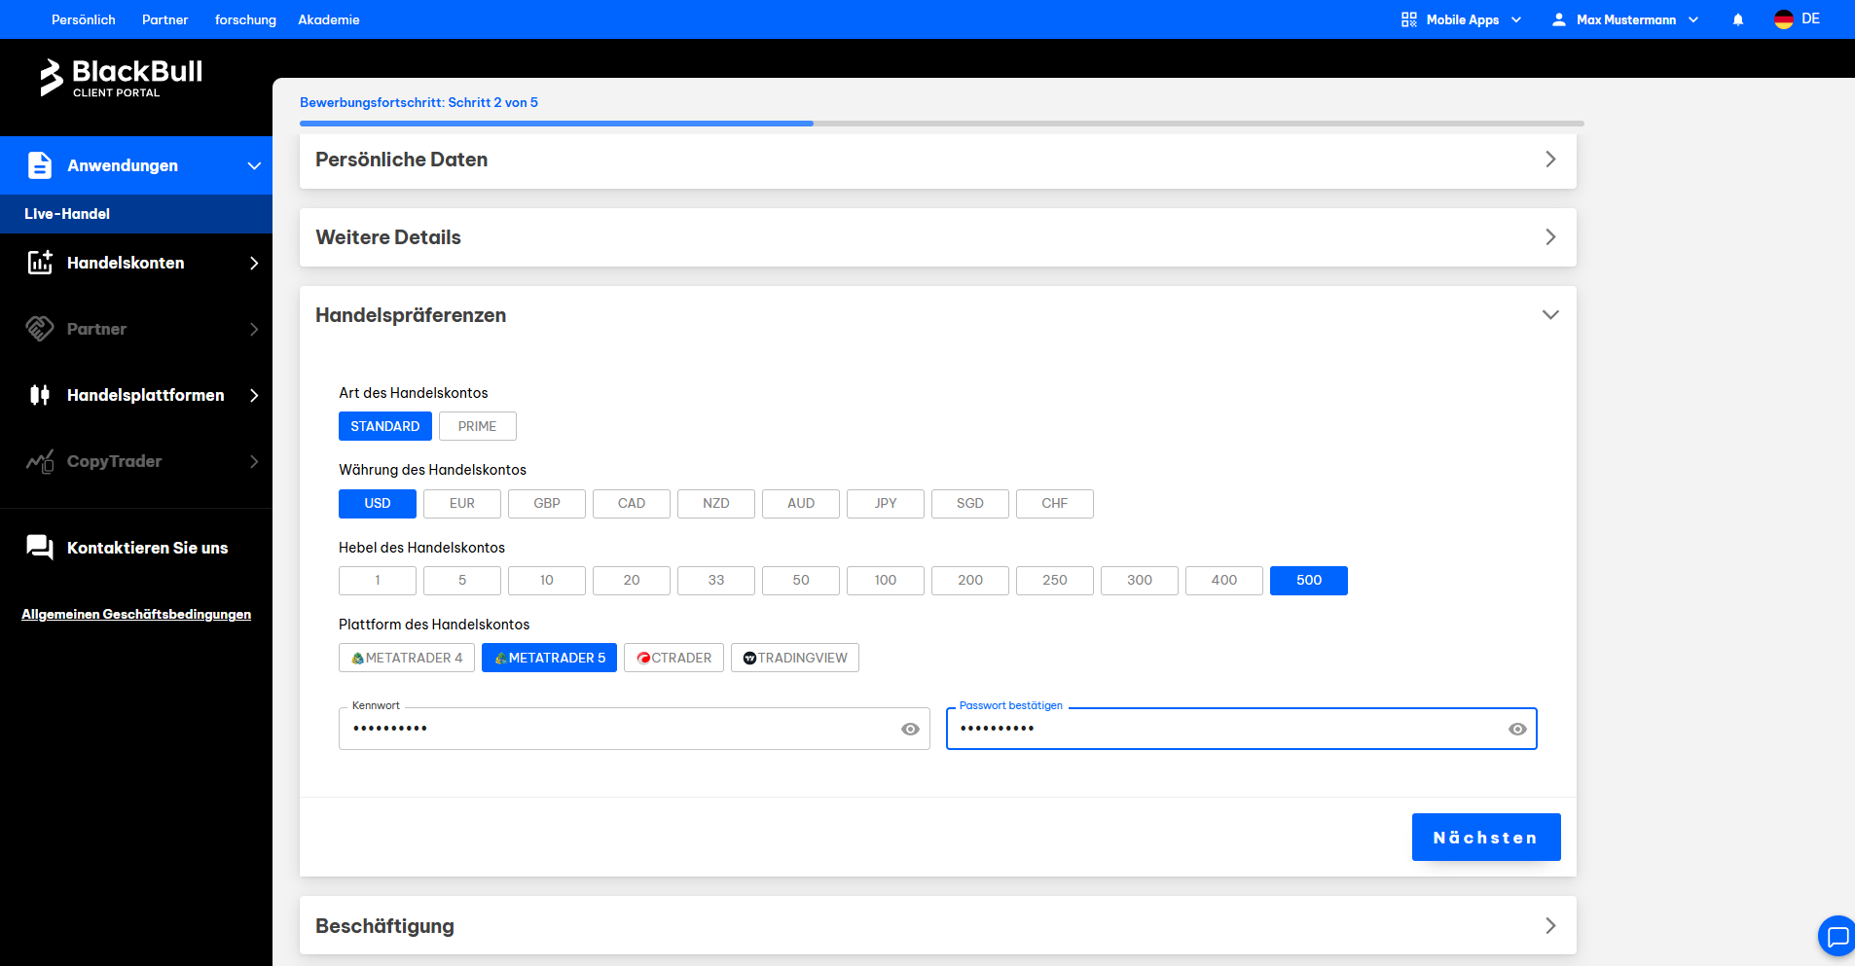Image resolution: width=1855 pixels, height=966 pixels.
Task: Open the Partner top navigation item
Action: (165, 19)
